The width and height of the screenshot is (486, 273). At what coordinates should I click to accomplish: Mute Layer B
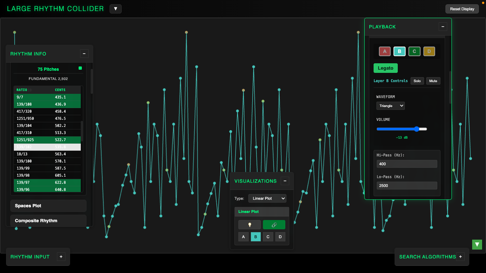(x=433, y=81)
